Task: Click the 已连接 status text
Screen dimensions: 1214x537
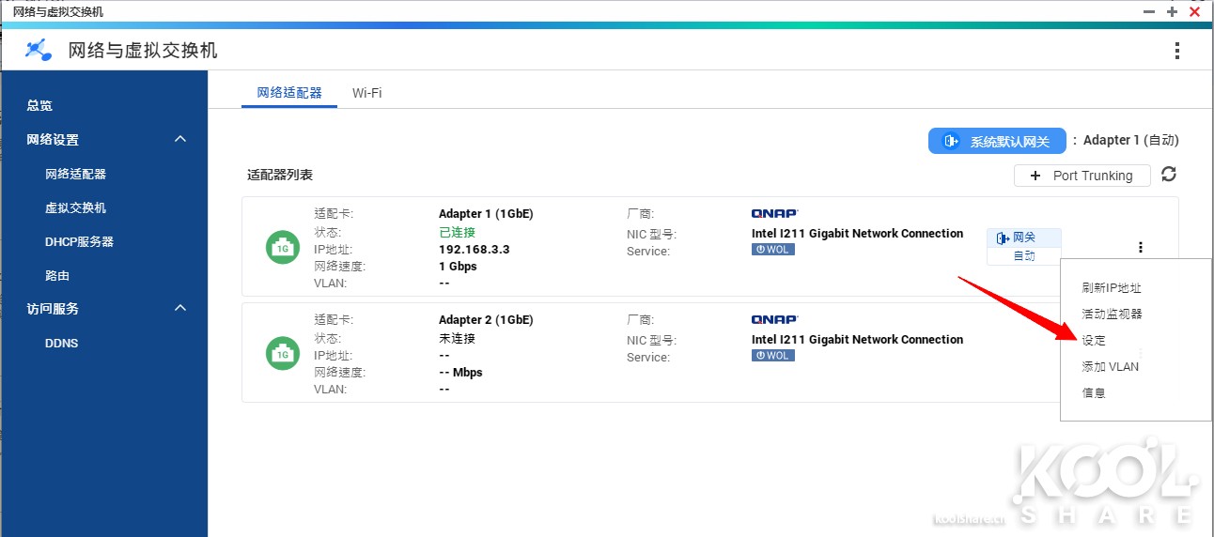Action: [457, 232]
